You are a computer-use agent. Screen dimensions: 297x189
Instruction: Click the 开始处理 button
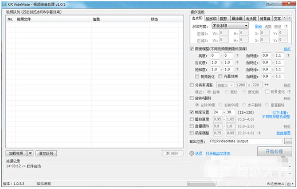274,151
